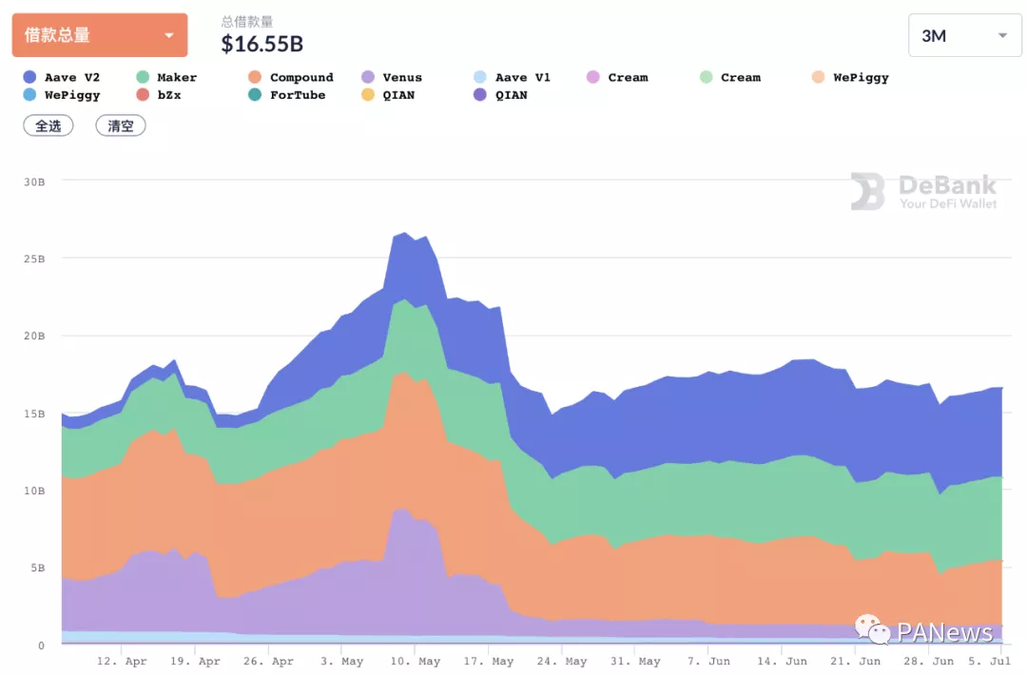Click the peach WePiggy legend item
The height and width of the screenshot is (675, 1027).
[851, 77]
